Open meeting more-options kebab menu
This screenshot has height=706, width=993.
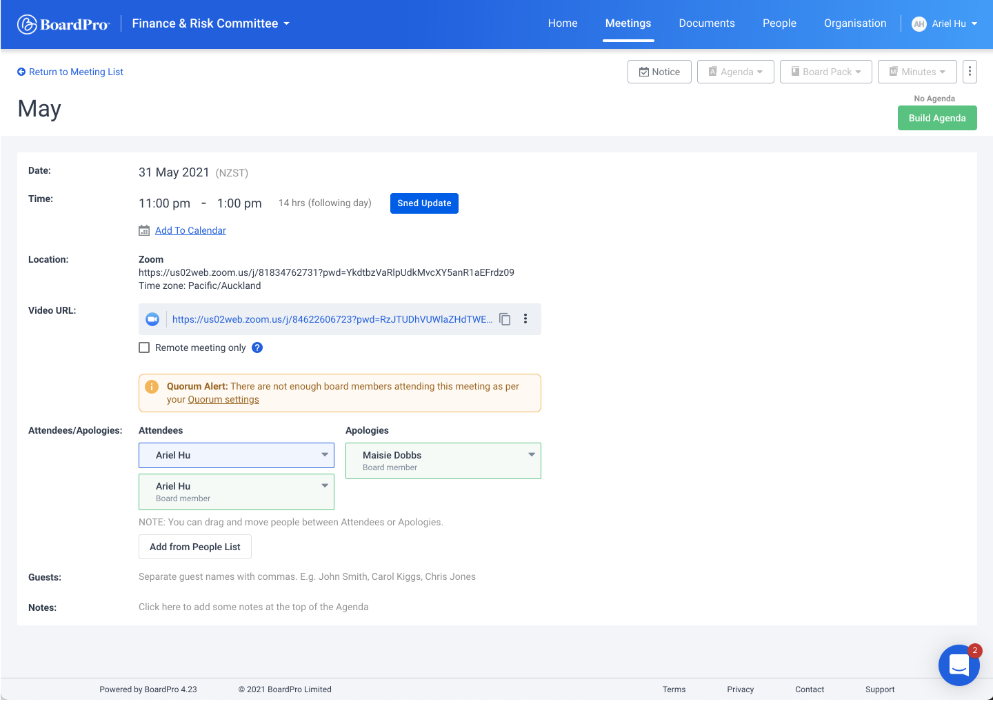coord(970,72)
